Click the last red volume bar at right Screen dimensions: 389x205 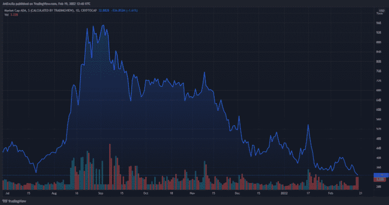pyautogui.click(x=357, y=183)
